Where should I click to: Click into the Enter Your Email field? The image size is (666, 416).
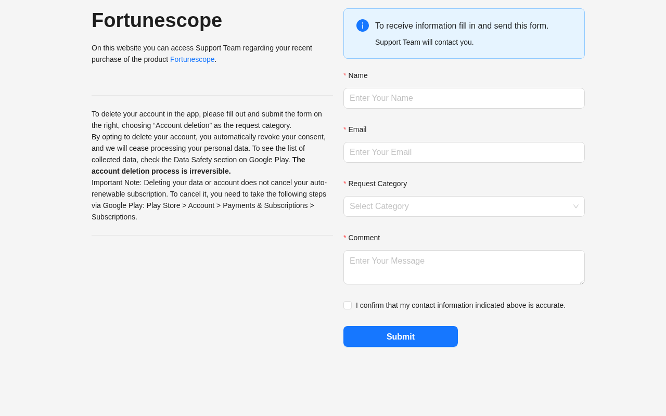[x=464, y=152]
